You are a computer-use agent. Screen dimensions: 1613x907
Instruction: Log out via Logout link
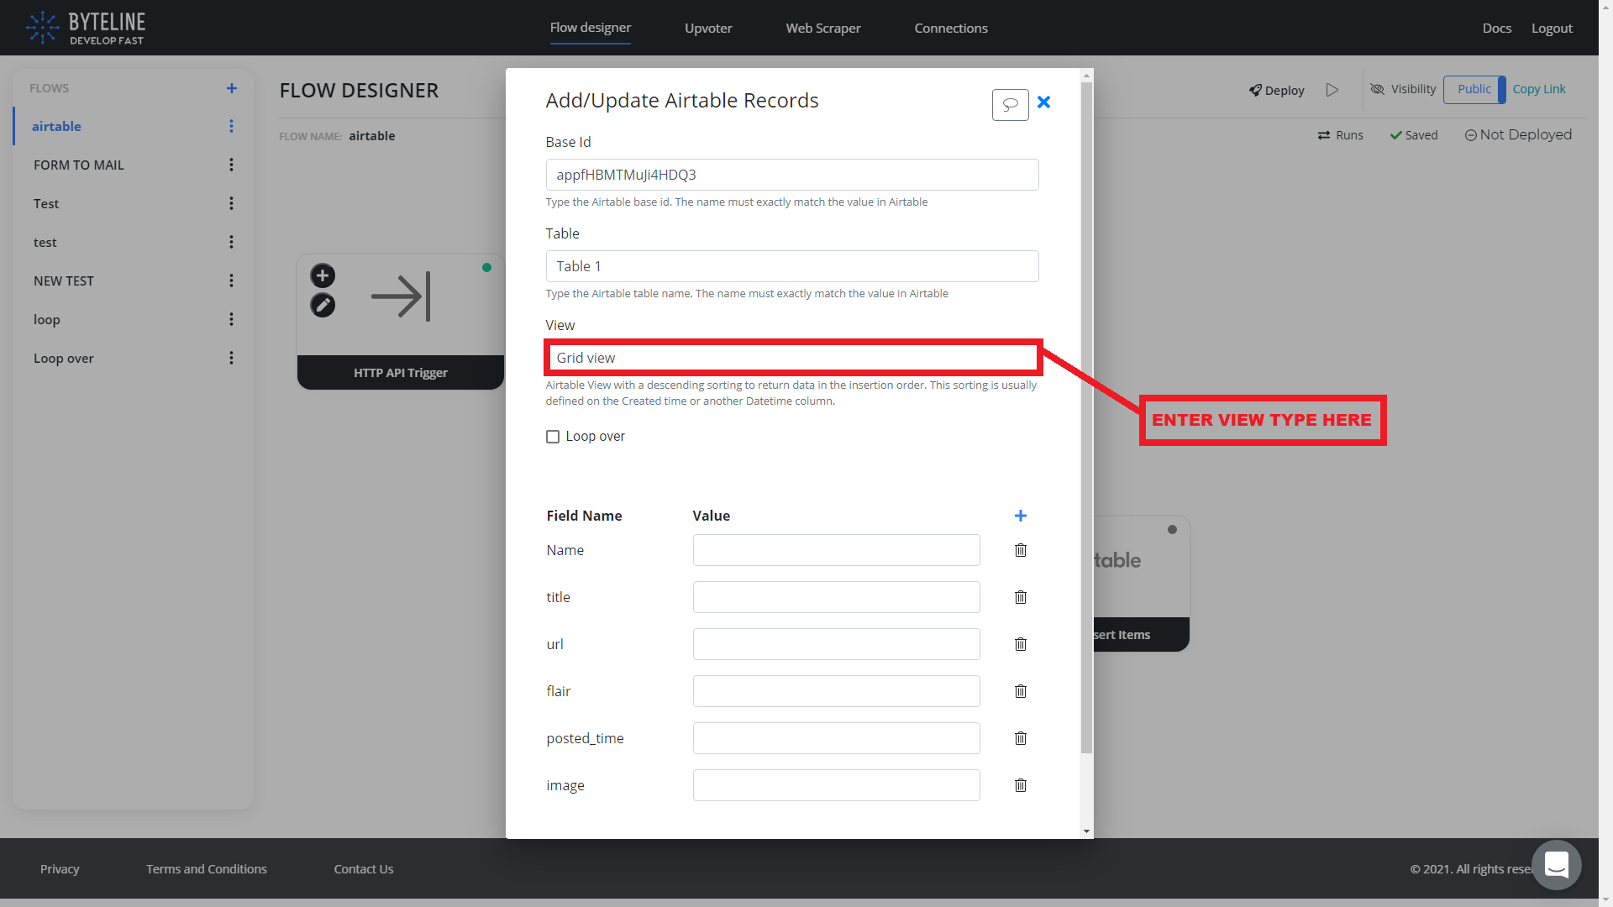pos(1552,28)
